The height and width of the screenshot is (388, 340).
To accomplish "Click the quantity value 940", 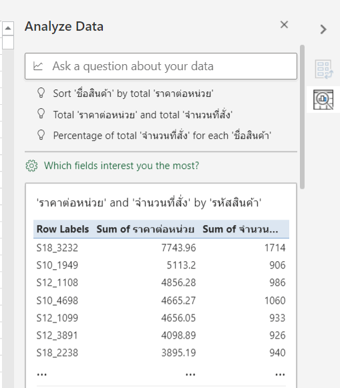I will click(x=277, y=353).
